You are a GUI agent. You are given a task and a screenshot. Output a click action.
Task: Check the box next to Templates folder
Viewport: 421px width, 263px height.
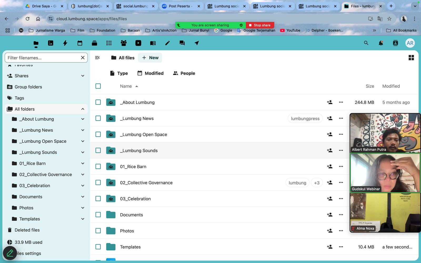click(98, 247)
